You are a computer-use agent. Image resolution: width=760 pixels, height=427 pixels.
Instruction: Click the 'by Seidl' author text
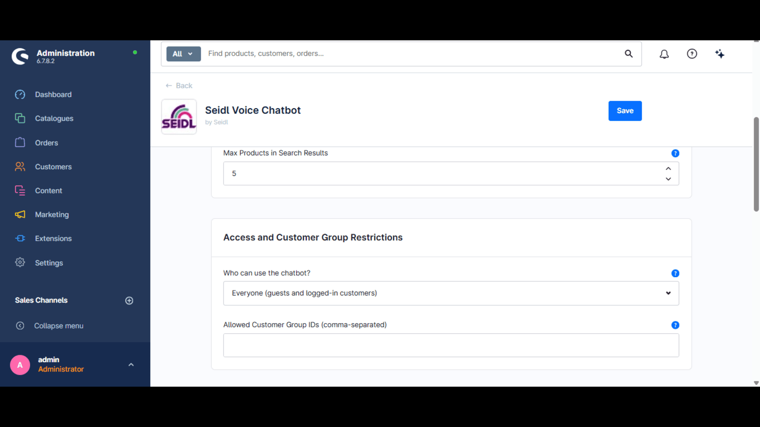(x=216, y=122)
